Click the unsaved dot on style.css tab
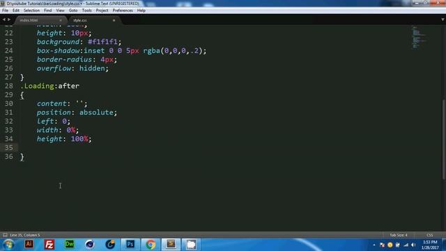The width and height of the screenshot is (446, 251). [x=114, y=20]
